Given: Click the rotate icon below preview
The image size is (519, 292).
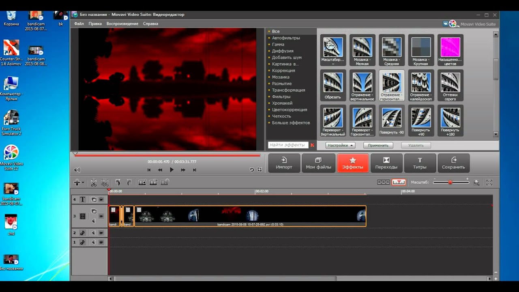Looking at the screenshot, I should tap(252, 170).
